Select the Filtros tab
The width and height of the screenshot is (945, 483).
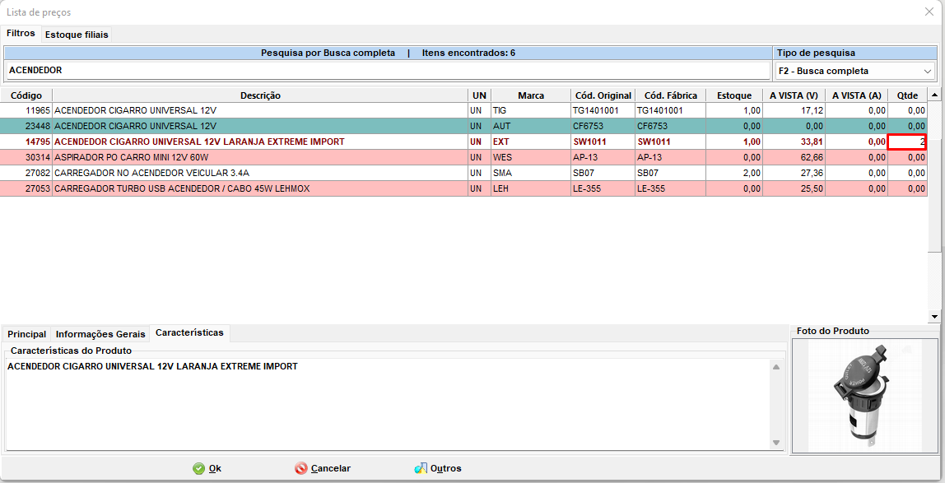click(x=21, y=34)
